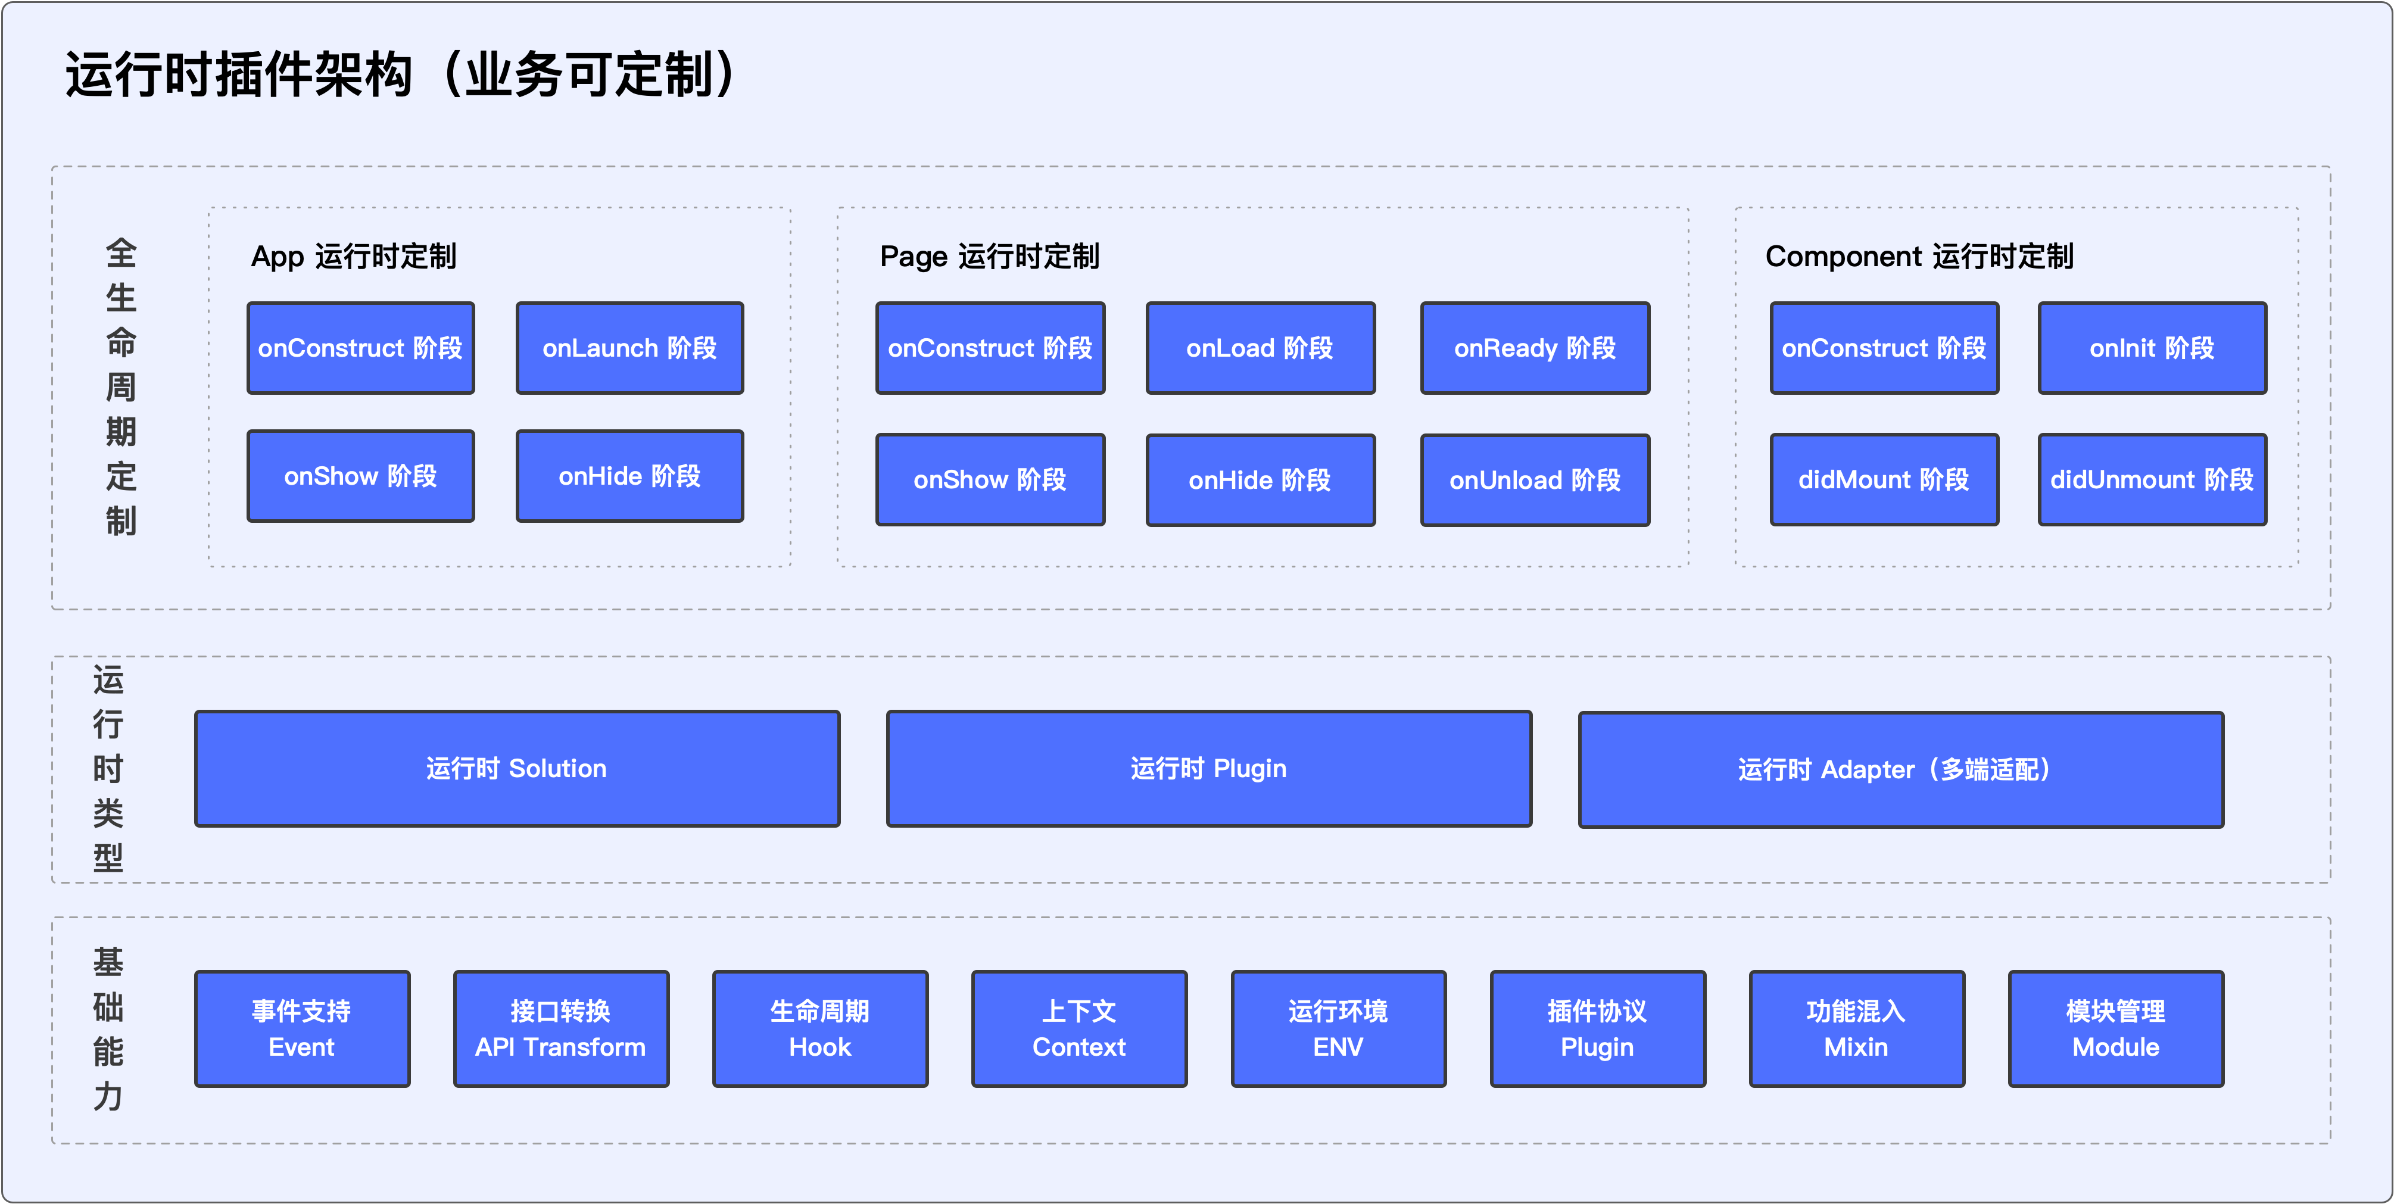
Task: Click the 运行时 Plugin block
Action: point(1208,768)
